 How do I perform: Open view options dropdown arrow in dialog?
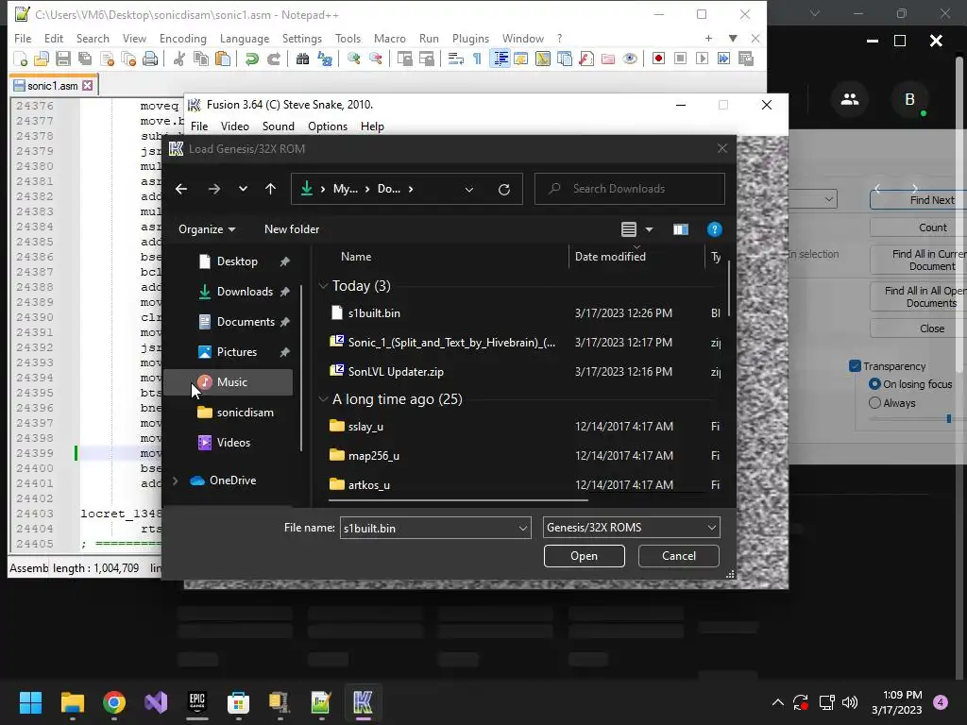(649, 229)
